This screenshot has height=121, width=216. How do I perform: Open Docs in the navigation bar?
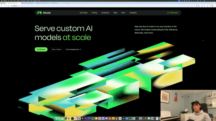[123, 13]
